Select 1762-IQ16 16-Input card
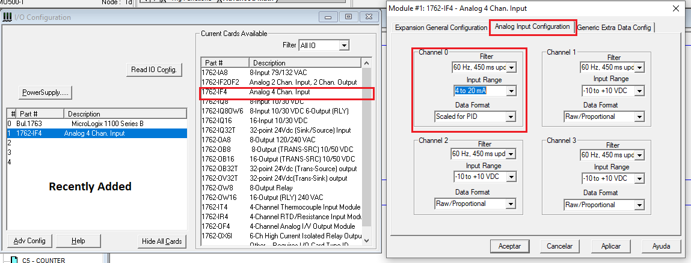The height and width of the screenshot is (263, 691). coord(281,121)
